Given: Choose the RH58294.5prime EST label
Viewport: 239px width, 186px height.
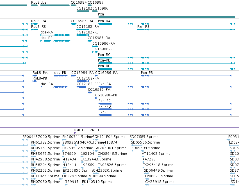Looking at the screenshot, I should click(x=45, y=165).
